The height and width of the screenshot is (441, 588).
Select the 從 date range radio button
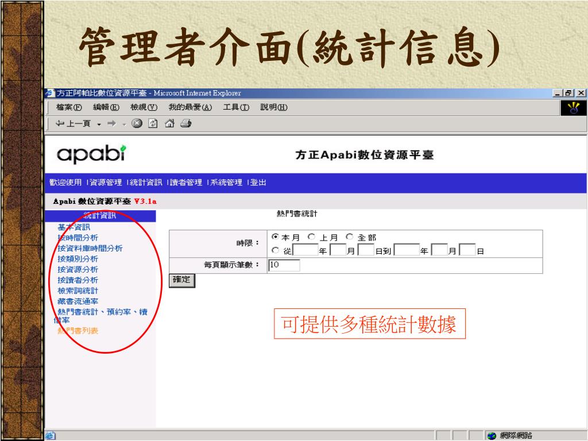click(275, 250)
